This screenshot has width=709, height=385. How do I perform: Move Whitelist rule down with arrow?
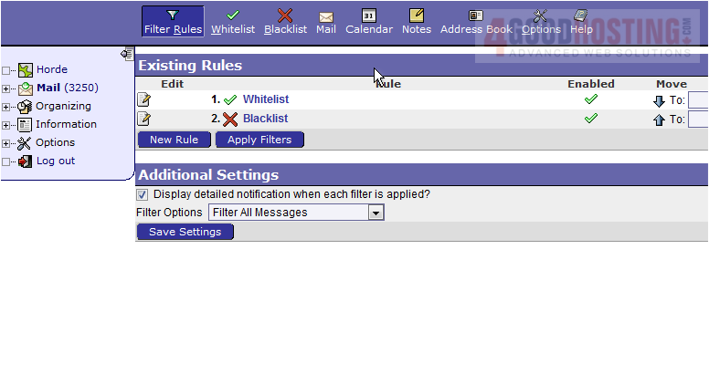tap(659, 100)
